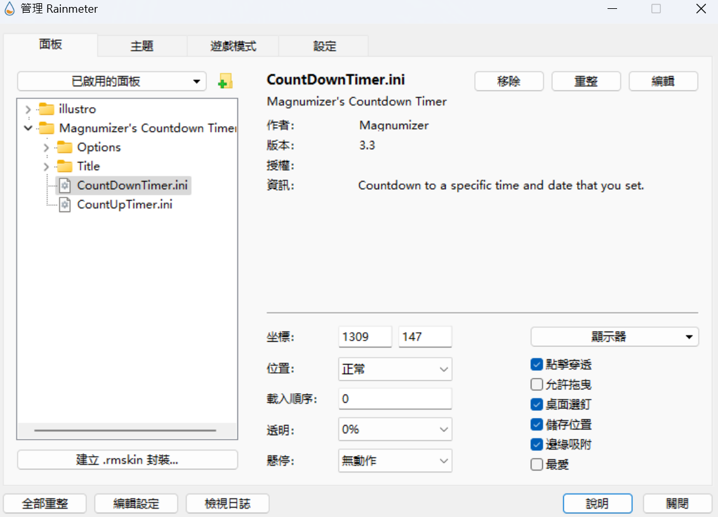Image resolution: width=718 pixels, height=517 pixels.
Task: Collapse the Magnumizer's Countdown Timer node
Action: pyautogui.click(x=28, y=128)
